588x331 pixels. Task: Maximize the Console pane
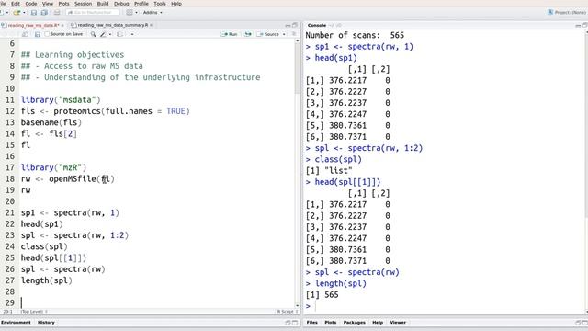click(x=584, y=25)
